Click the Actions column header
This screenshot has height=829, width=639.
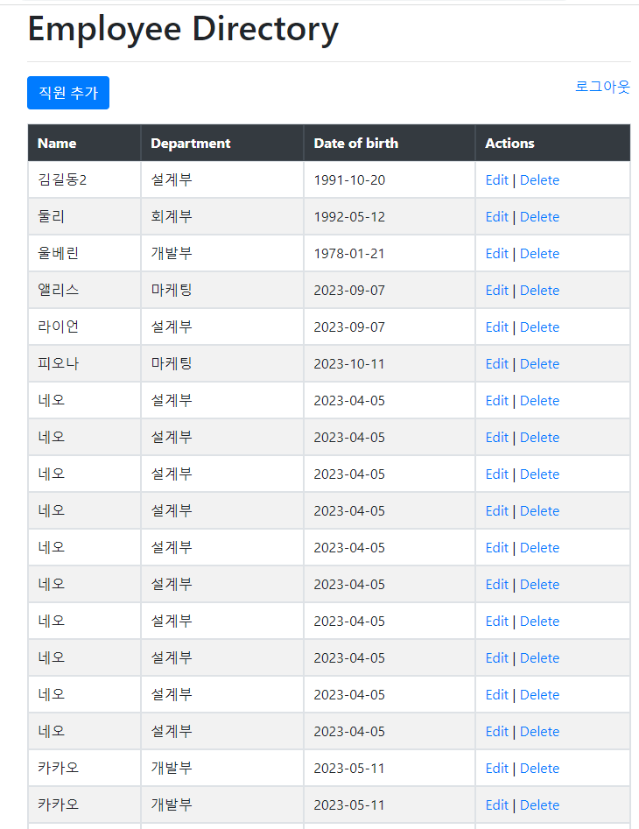tap(553, 144)
